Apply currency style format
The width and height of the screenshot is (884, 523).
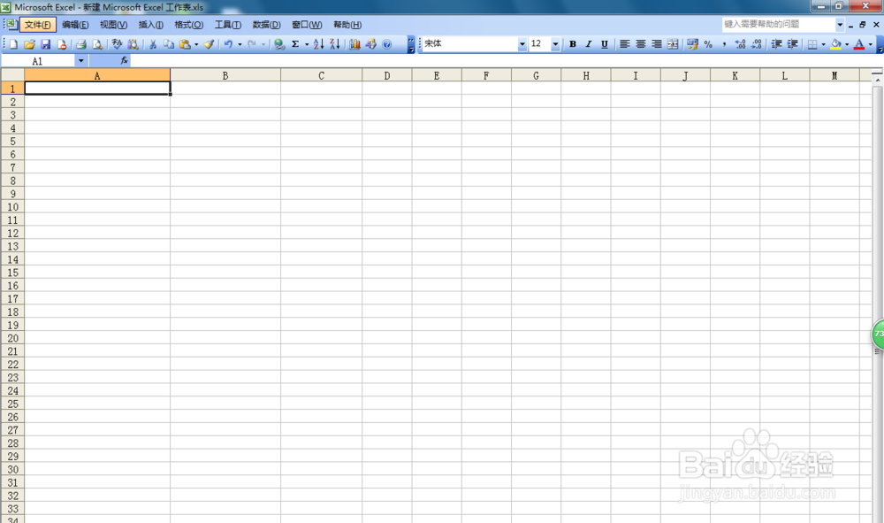[x=692, y=44]
